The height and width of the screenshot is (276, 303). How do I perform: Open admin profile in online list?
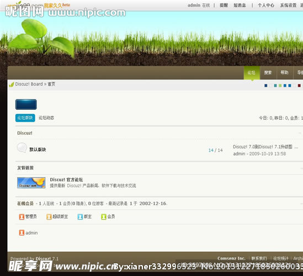[x=31, y=233]
